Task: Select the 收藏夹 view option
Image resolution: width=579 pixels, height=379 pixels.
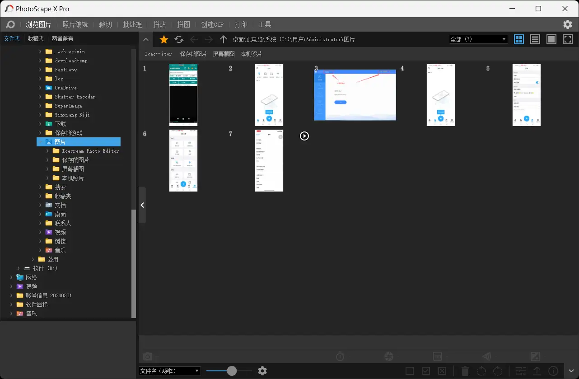Action: [x=36, y=39]
